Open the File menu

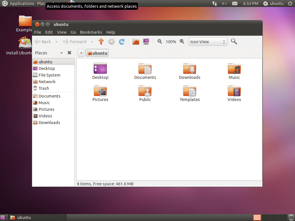coord(38,32)
